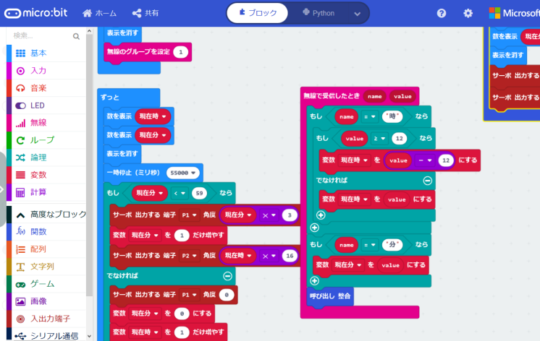Open the ゲーム game category

click(x=42, y=284)
